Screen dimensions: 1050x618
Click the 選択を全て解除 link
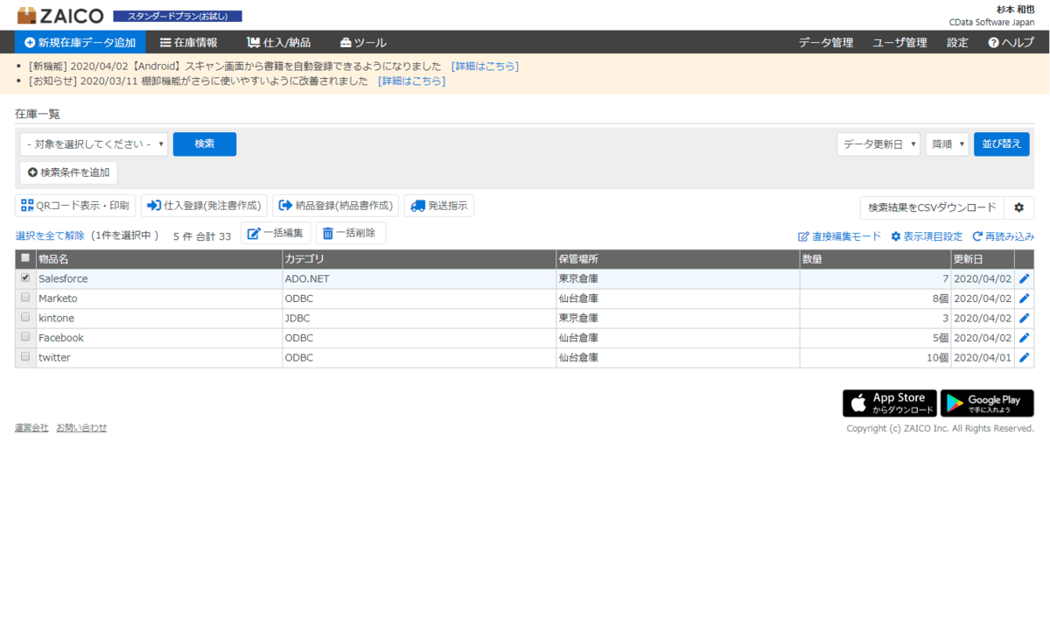(x=50, y=235)
